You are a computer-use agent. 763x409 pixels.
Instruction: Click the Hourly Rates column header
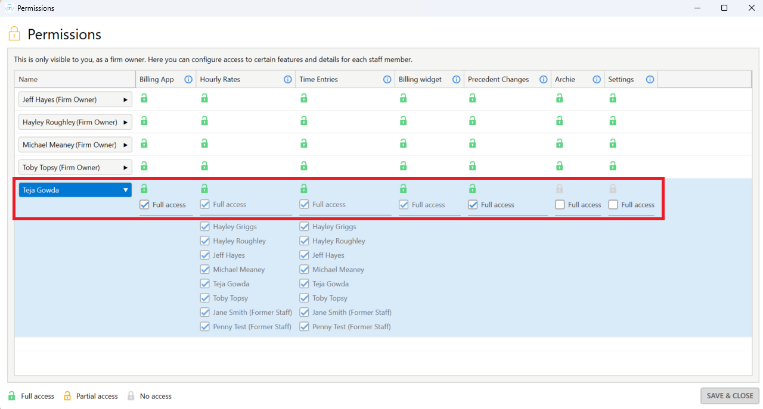(x=220, y=79)
